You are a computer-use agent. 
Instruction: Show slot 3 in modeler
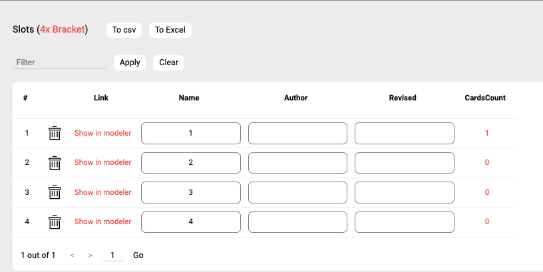[x=102, y=192]
